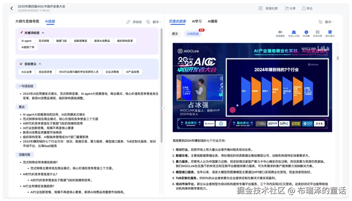Open the conference slide image
This screenshot has width=352, height=201.
pyautogui.click(x=252, y=87)
